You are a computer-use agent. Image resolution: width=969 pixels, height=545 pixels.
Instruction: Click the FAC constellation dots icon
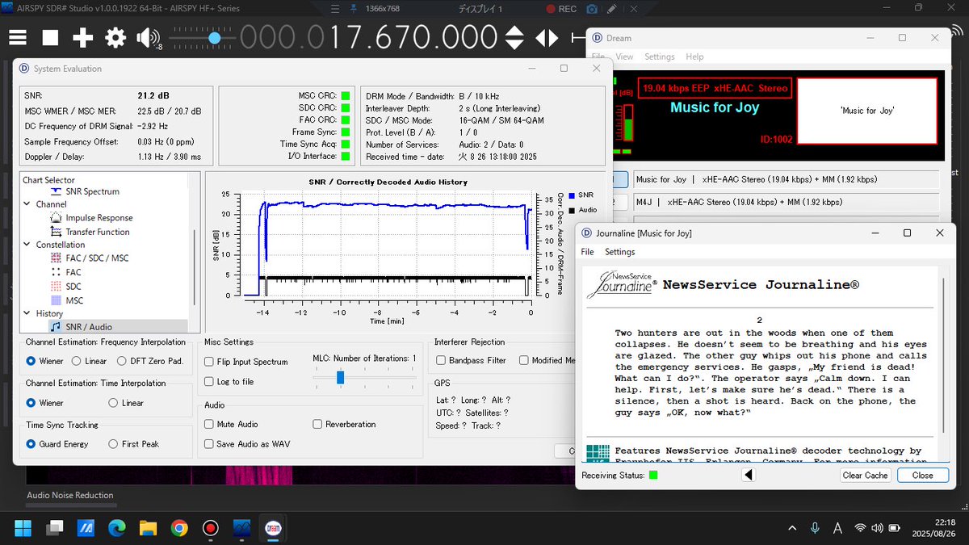point(56,272)
